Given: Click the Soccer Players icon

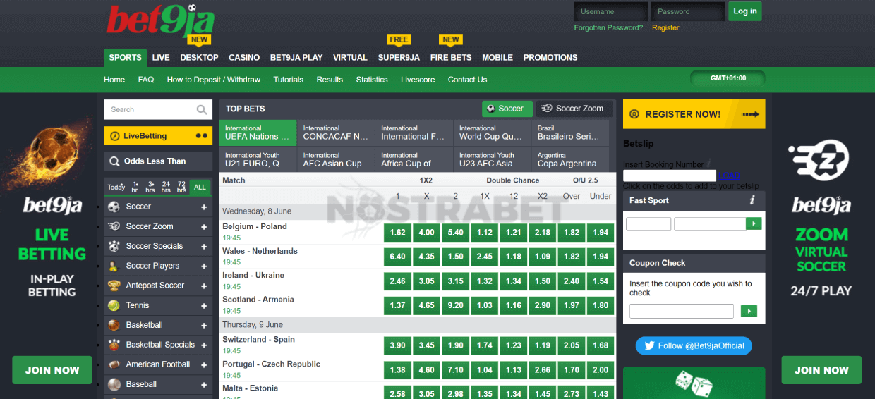Looking at the screenshot, I should (114, 266).
